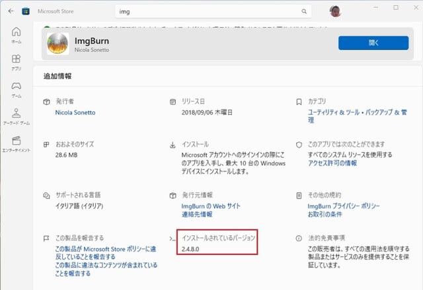Maximize the Microsoft Store window

[396, 7]
